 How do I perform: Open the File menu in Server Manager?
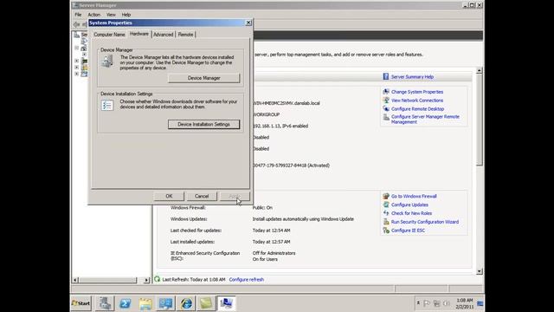78,15
